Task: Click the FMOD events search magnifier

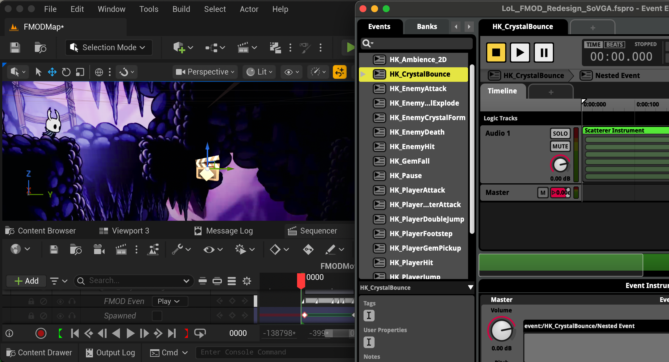Action: (x=367, y=44)
